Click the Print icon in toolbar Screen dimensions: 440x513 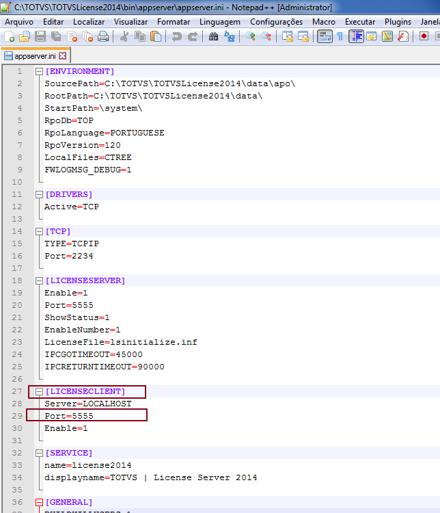tap(102, 36)
